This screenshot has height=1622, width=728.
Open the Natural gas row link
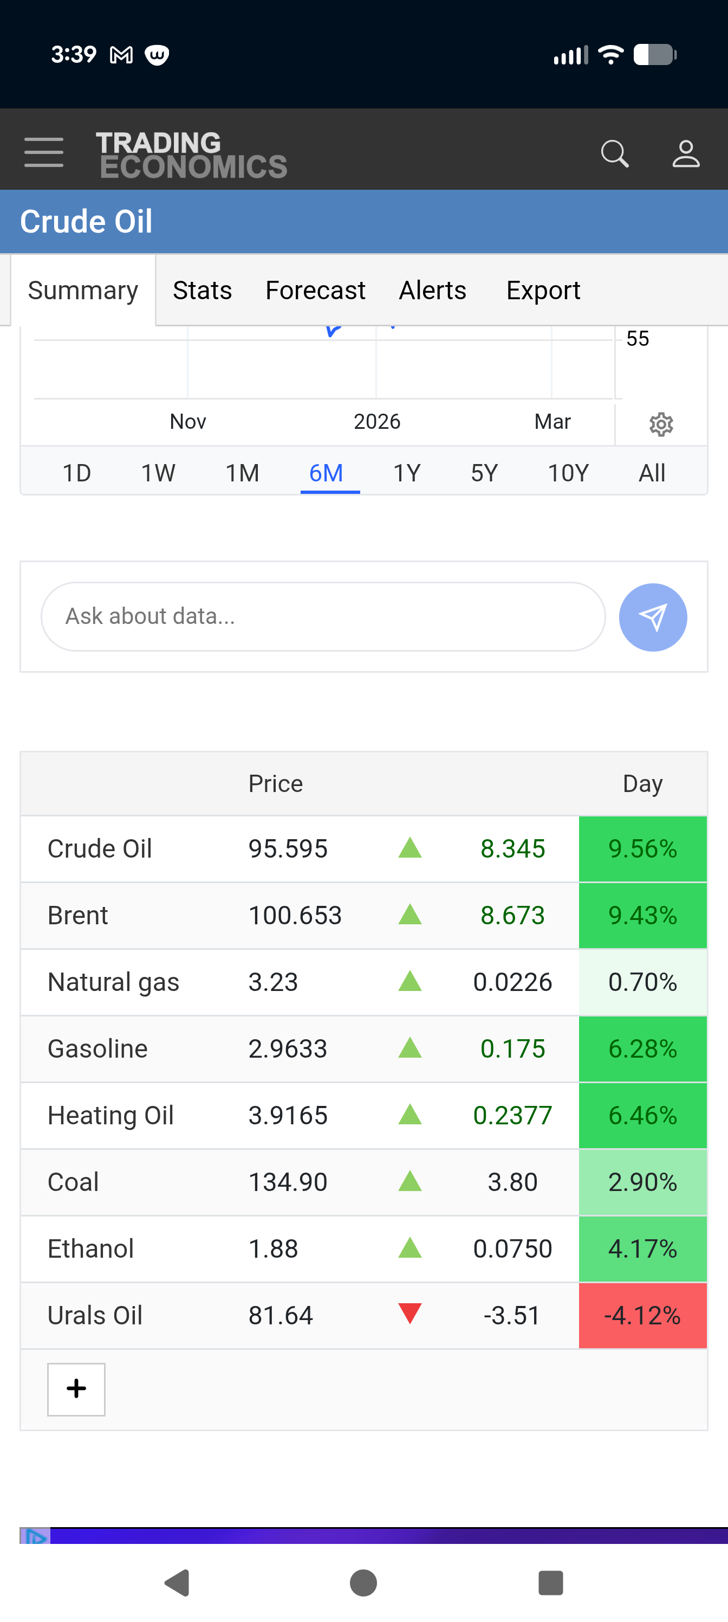(x=113, y=982)
